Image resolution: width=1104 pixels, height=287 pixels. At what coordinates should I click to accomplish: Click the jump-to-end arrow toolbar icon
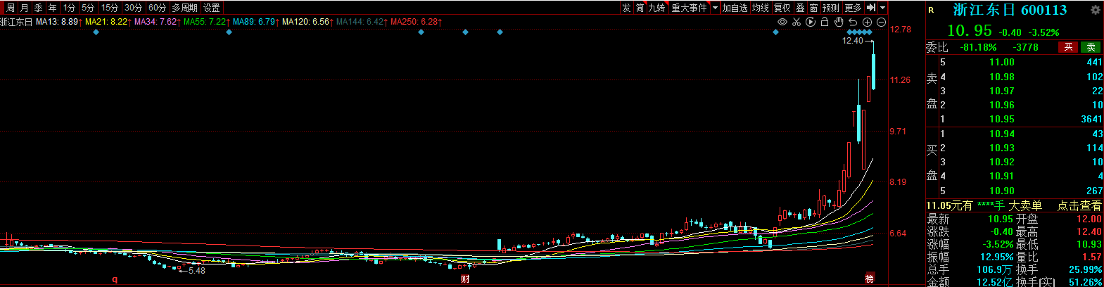pyautogui.click(x=871, y=7)
